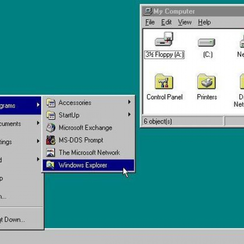The image size is (244, 244).
Task: Select the Programs entry in Start menu
Action: 21,105
